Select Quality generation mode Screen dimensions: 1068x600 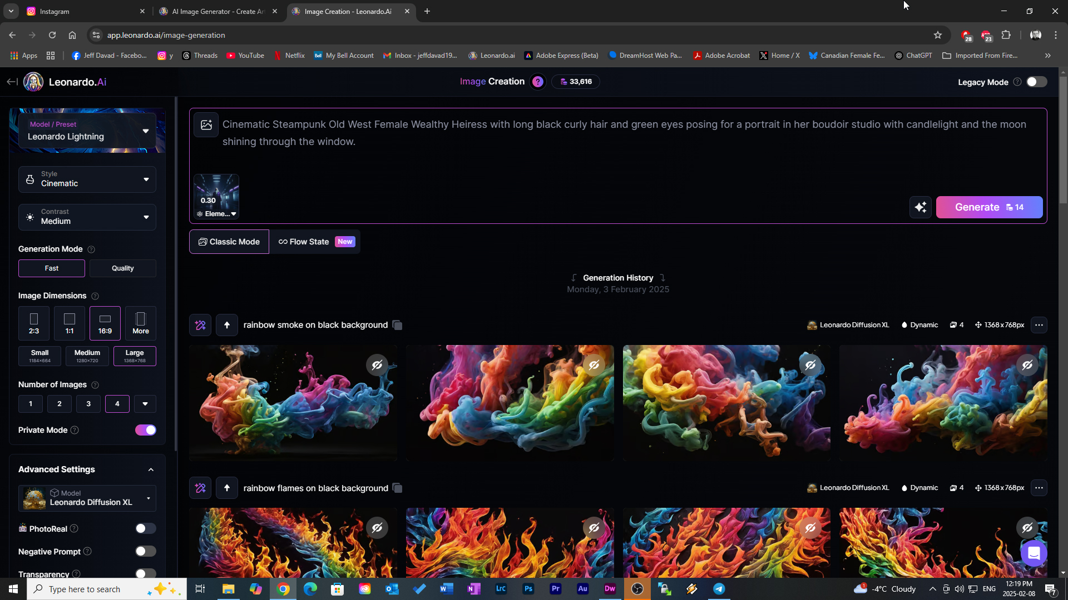point(122,268)
